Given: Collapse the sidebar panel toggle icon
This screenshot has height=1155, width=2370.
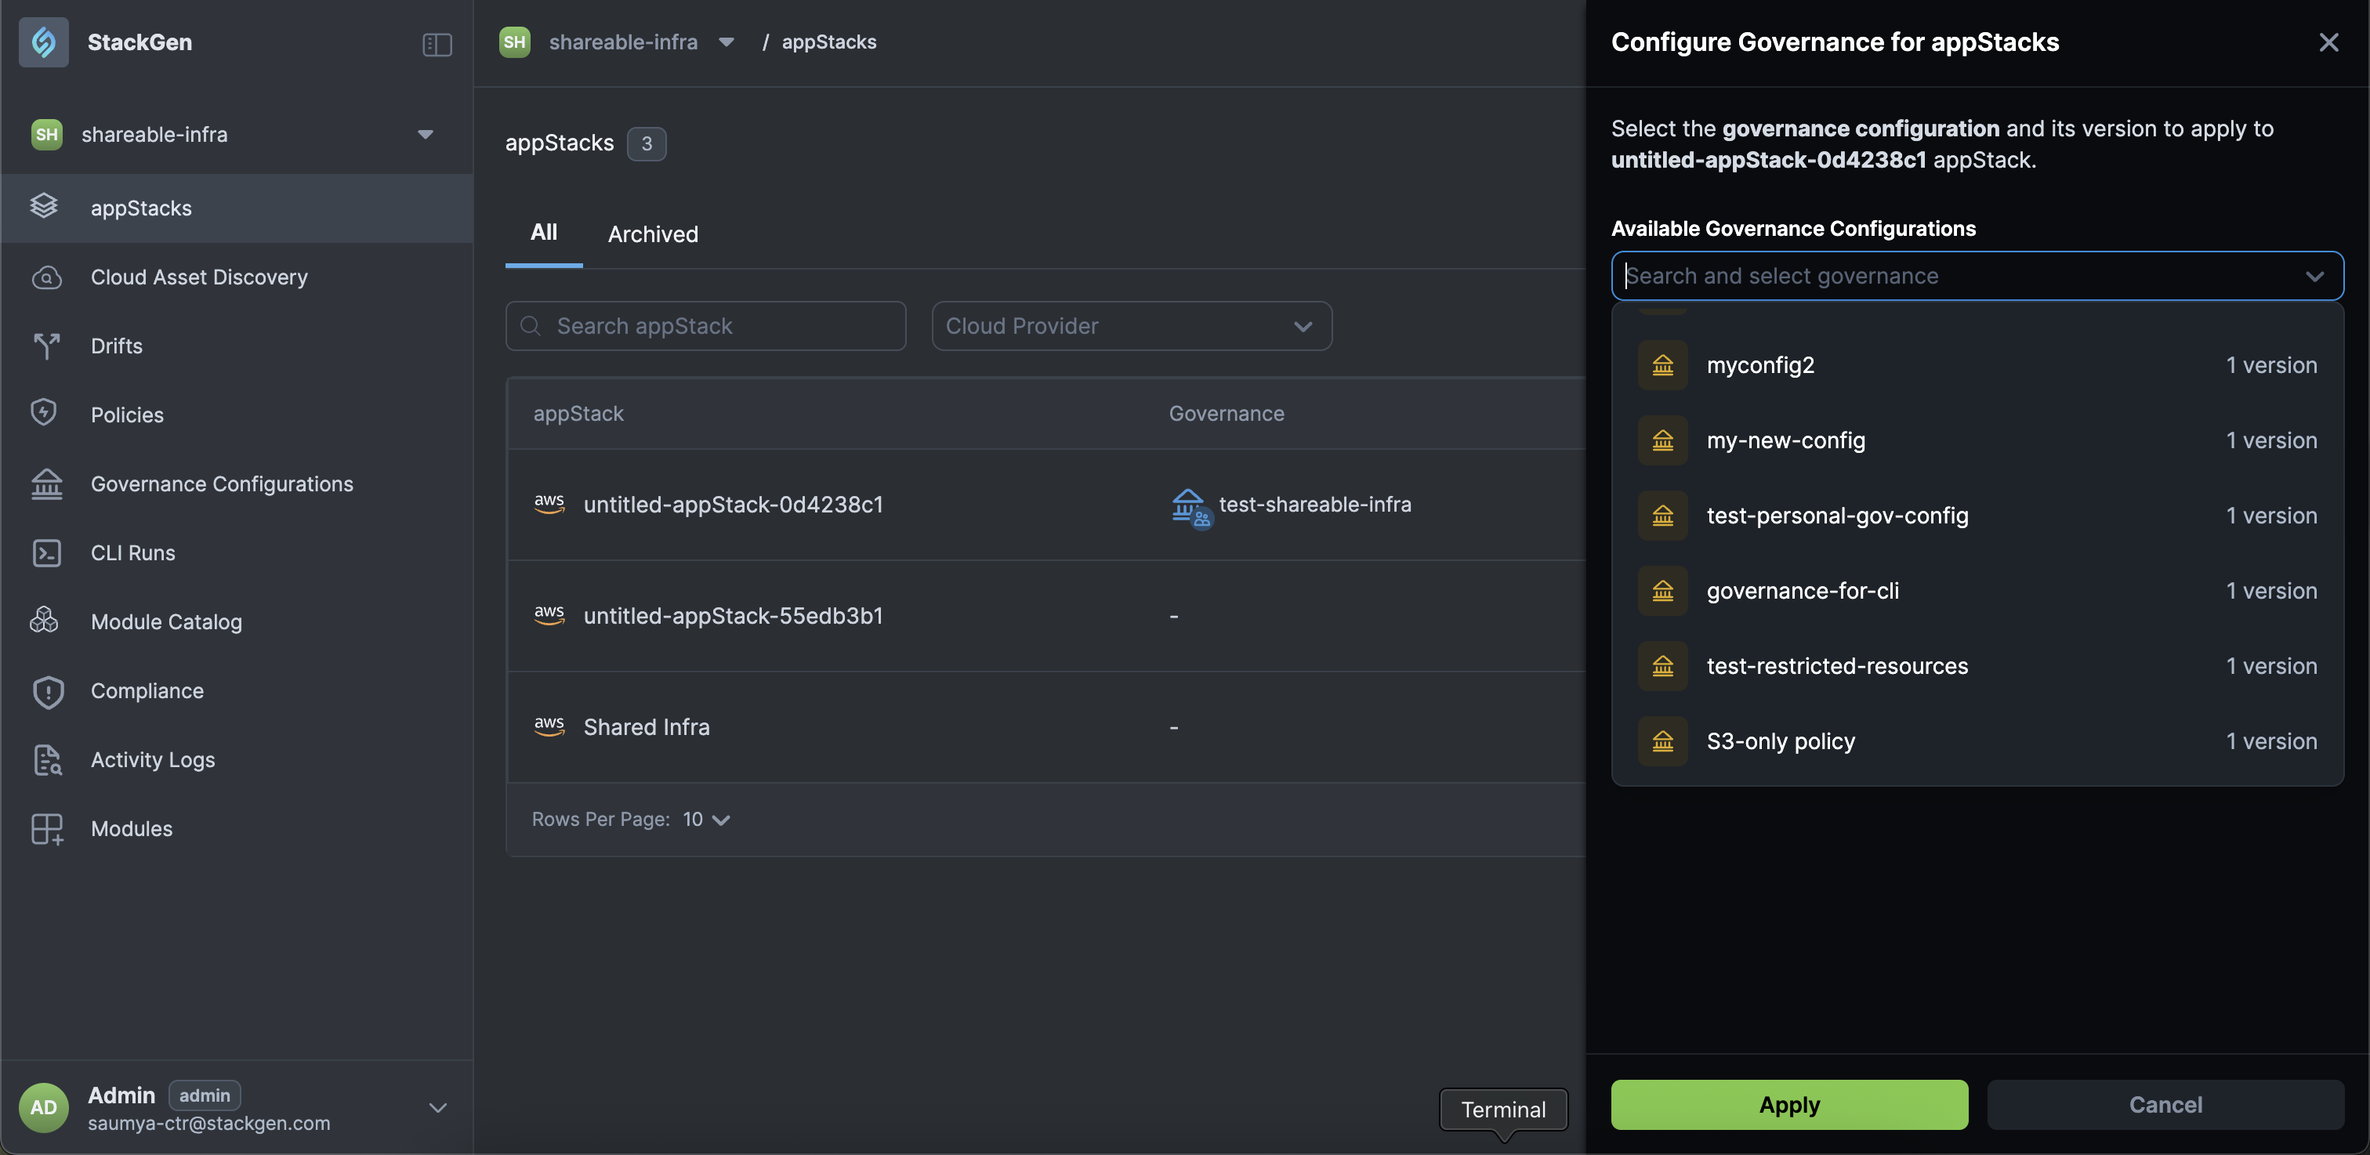Looking at the screenshot, I should coord(437,44).
